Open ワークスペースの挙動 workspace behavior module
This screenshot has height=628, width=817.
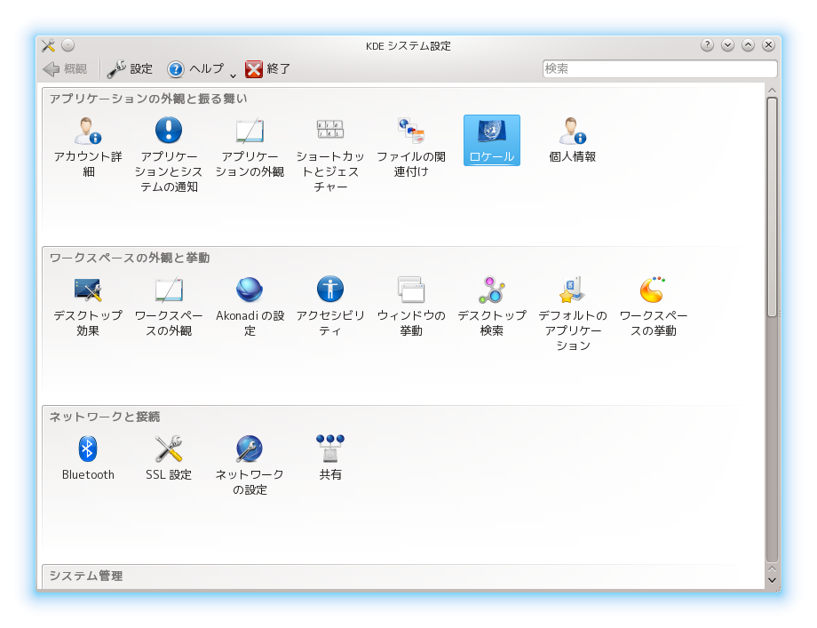(x=654, y=306)
